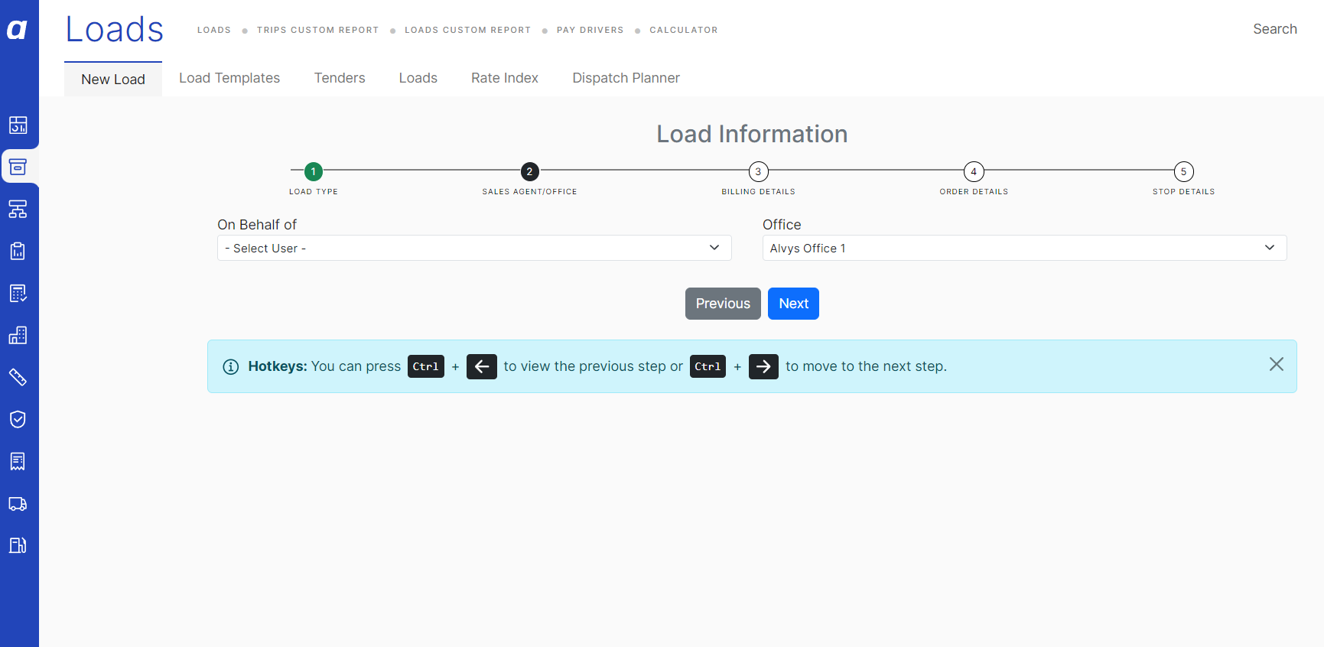
Task: Open Trips Custom Report link
Action: pyautogui.click(x=318, y=30)
